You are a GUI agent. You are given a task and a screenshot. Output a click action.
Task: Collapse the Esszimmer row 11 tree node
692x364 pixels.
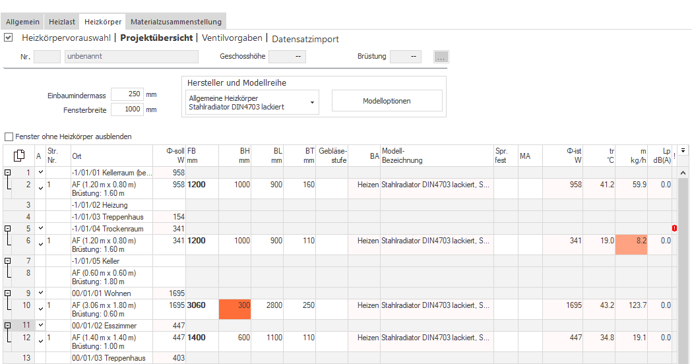7,325
